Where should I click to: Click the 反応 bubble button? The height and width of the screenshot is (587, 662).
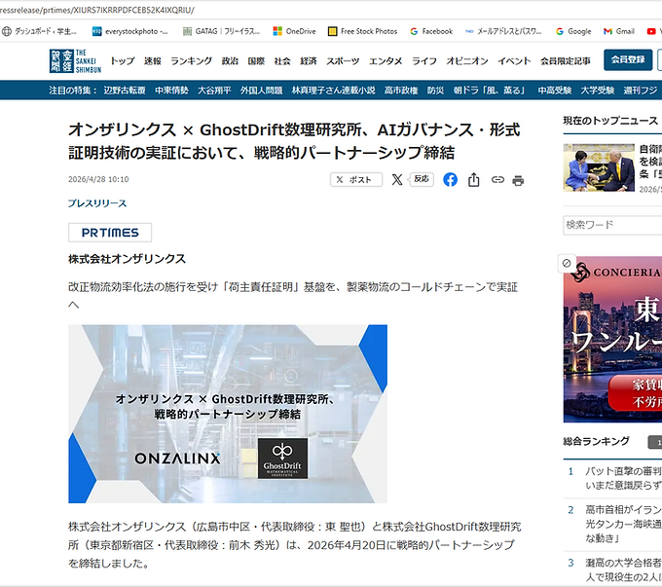tap(422, 179)
